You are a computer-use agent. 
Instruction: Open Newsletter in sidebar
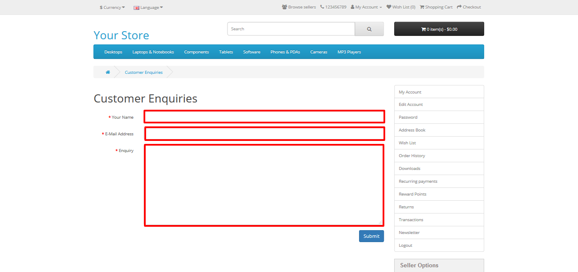coord(439,233)
